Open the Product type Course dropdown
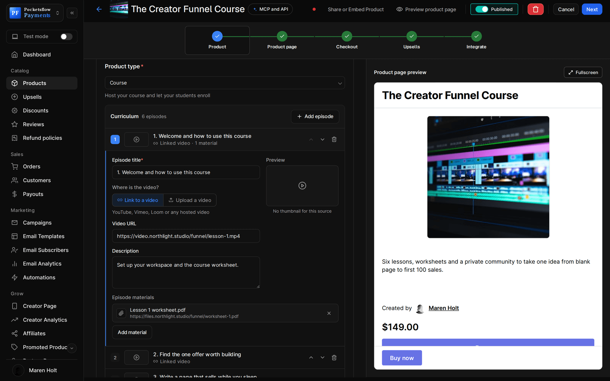 click(225, 83)
